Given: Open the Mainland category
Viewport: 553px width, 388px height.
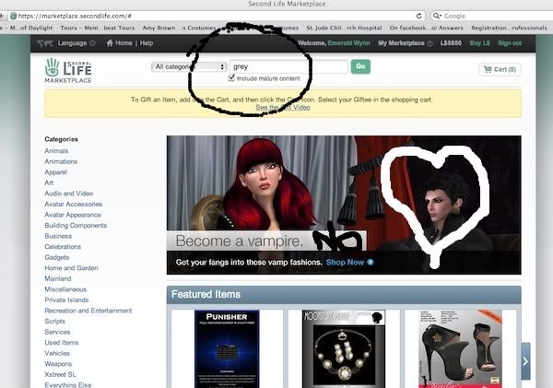Looking at the screenshot, I should pos(58,278).
